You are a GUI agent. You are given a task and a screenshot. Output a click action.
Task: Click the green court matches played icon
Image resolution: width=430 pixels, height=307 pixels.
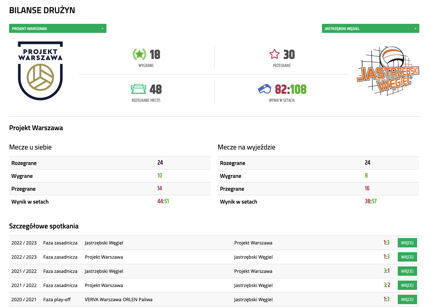[139, 89]
